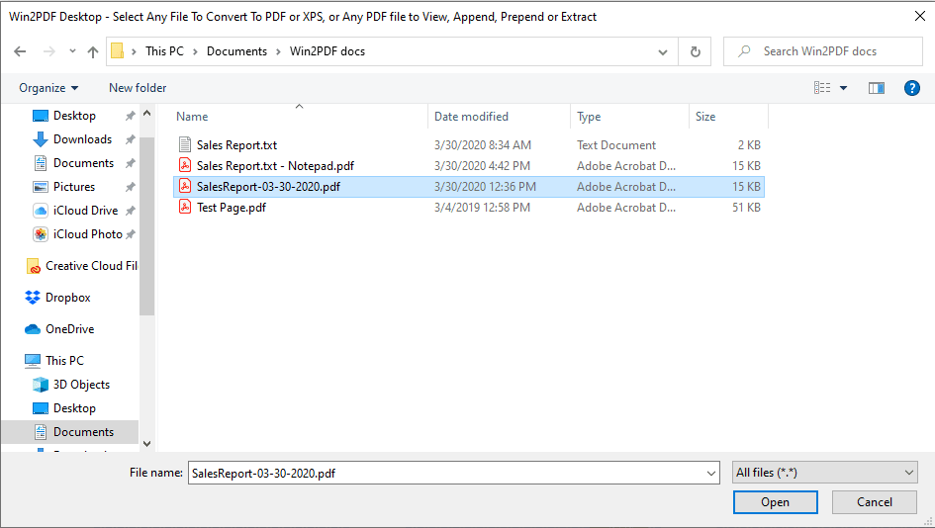Open the Organize menu
935x528 pixels.
[48, 88]
